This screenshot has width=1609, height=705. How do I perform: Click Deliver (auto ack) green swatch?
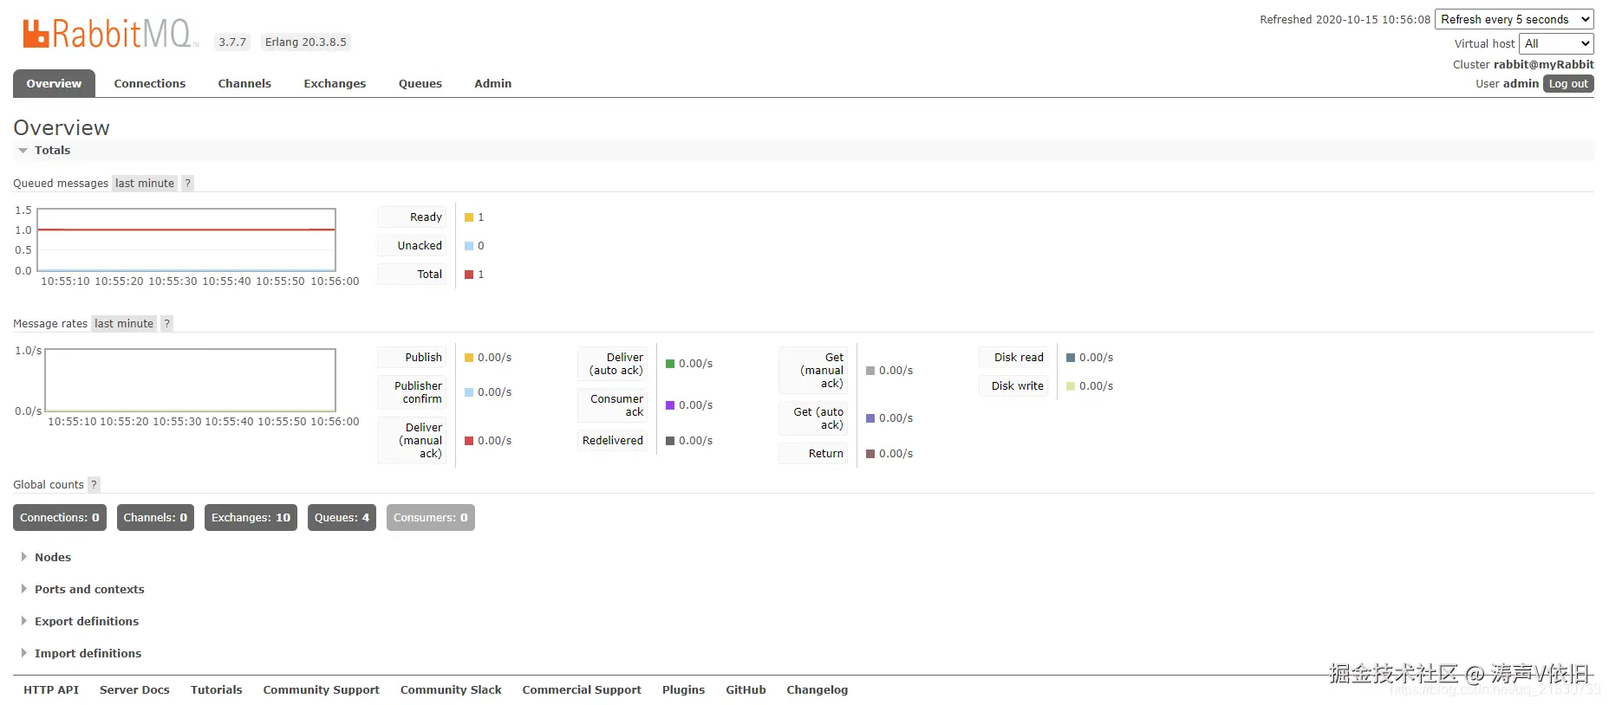(x=670, y=364)
